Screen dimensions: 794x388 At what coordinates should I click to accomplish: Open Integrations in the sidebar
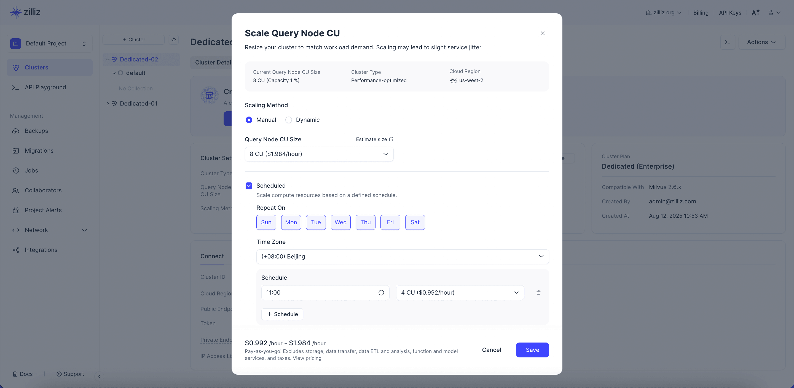coord(49,250)
